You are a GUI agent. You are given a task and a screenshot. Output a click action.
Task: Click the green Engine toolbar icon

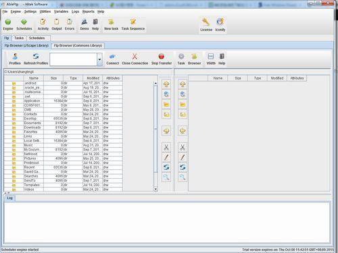tap(8, 22)
